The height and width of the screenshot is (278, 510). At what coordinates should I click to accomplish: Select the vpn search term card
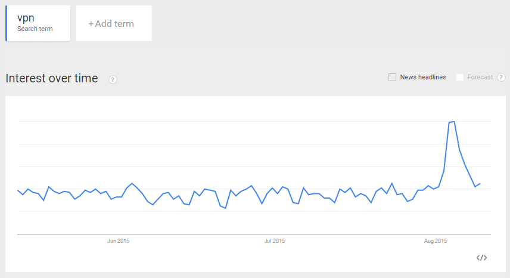click(38, 23)
